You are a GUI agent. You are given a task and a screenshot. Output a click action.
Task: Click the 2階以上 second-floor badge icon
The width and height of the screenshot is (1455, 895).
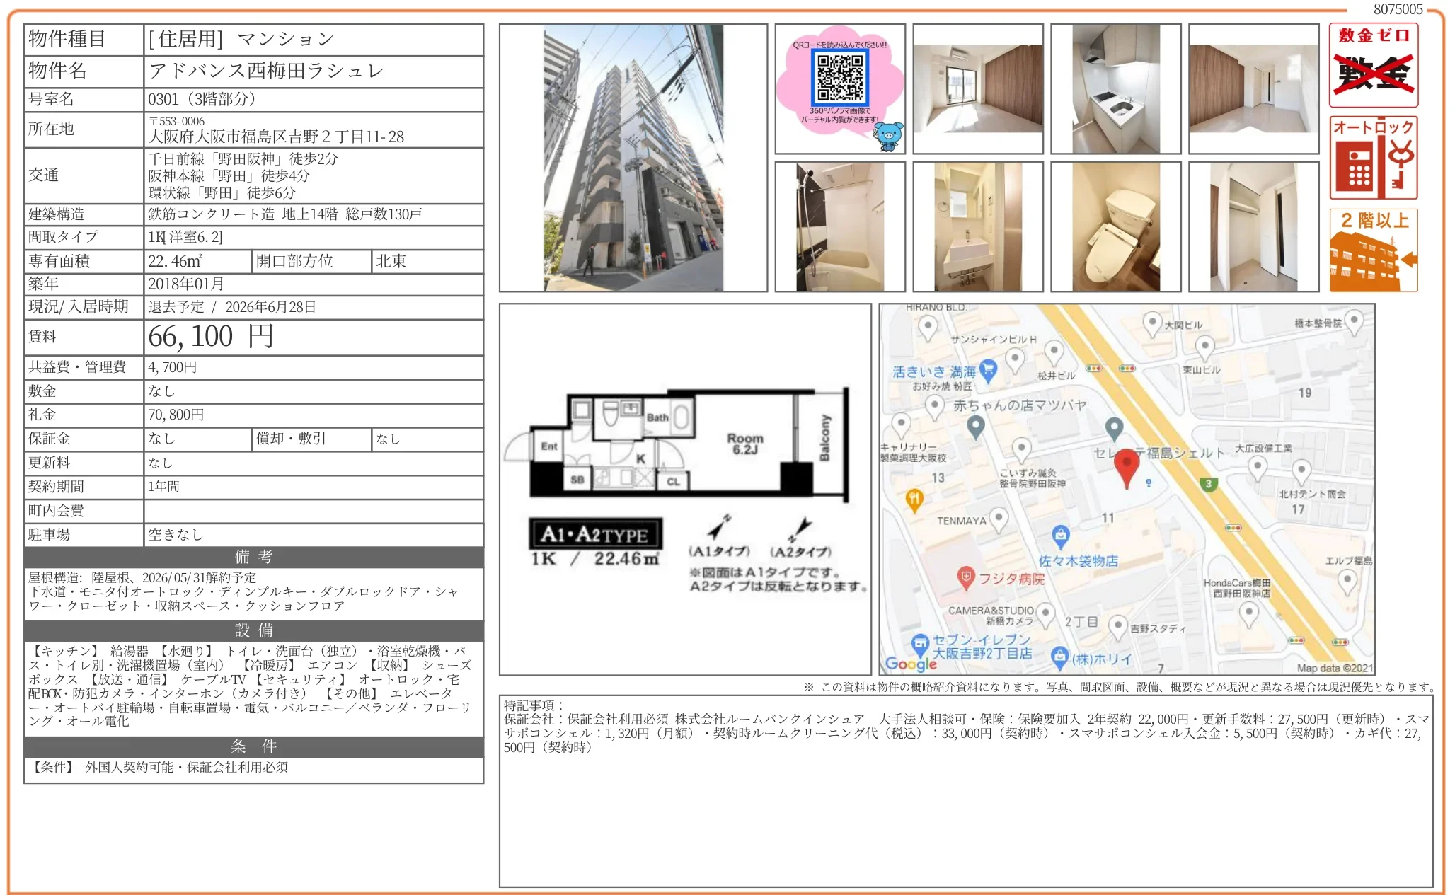(1373, 250)
